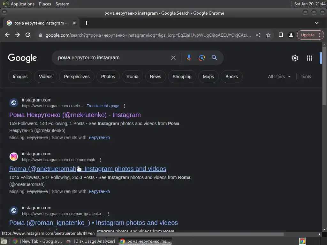Search by image with Google Lens
The image size is (327, 245).
pos(202,58)
